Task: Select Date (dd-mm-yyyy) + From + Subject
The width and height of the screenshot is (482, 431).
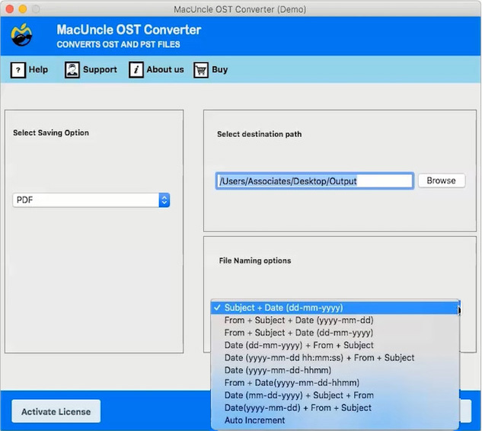Action: (335, 345)
